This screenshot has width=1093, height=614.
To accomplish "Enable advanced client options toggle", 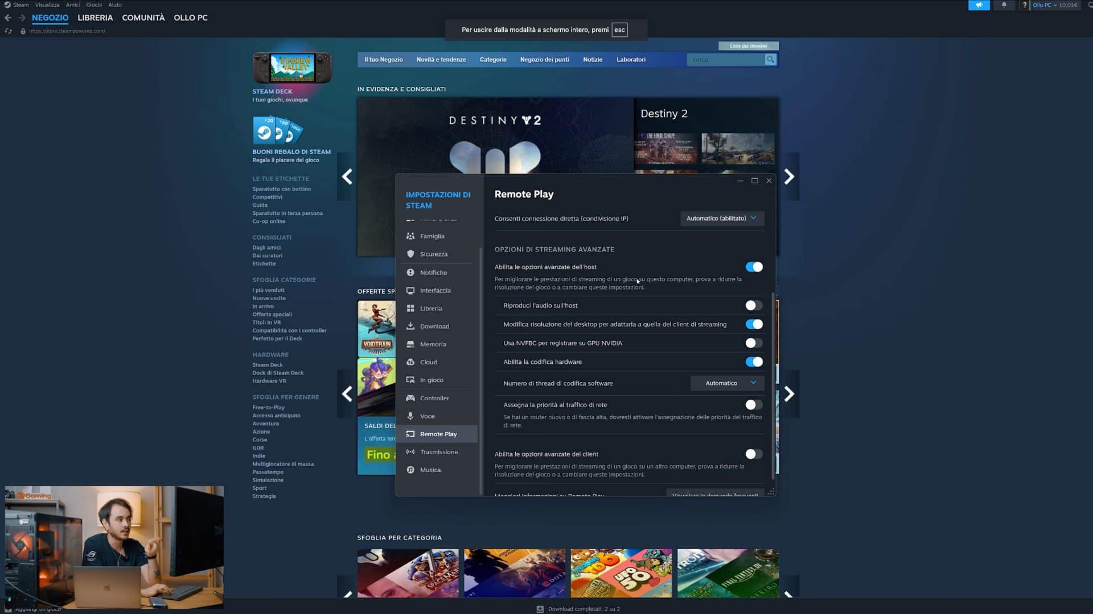I will (754, 454).
